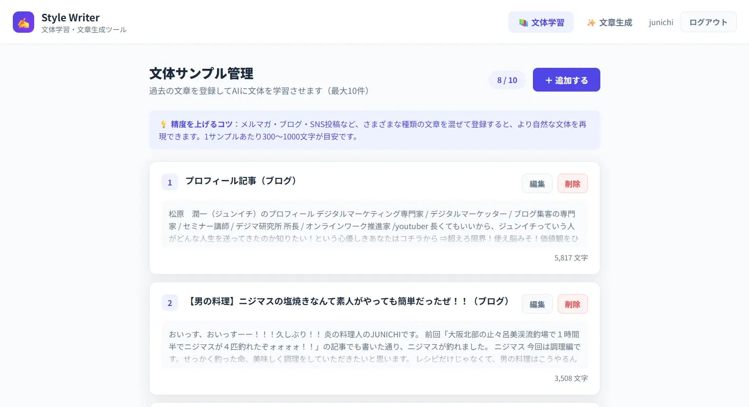Click the 文体サンプル管理 page heading

[201, 74]
